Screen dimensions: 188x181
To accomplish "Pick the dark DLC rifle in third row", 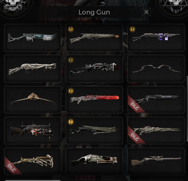I will pos(156,100).
